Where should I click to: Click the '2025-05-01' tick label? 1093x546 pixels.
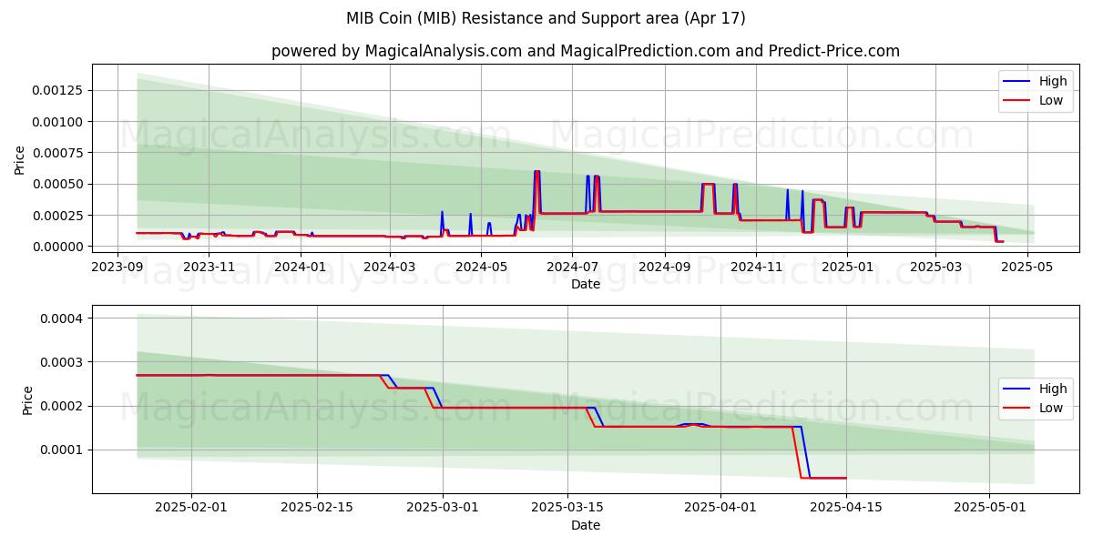coord(989,507)
